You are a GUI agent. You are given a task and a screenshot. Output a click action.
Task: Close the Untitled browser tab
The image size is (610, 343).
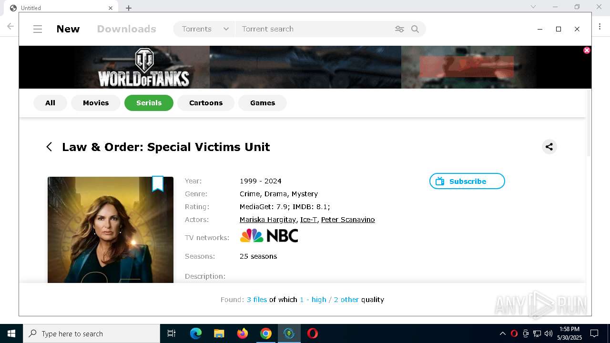(111, 8)
